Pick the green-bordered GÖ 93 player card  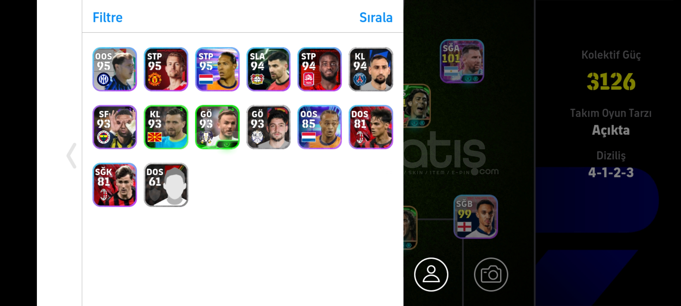tap(217, 127)
